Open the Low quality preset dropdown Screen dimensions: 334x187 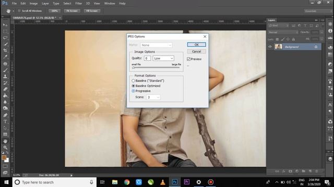tap(163, 58)
